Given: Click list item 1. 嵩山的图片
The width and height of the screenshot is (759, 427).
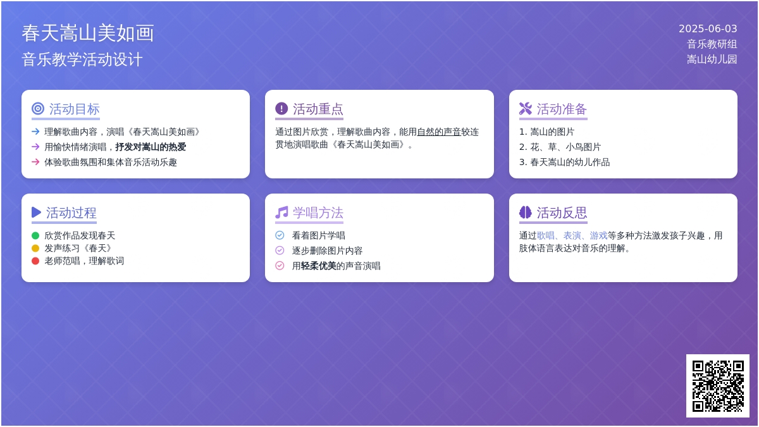Looking at the screenshot, I should coord(547,132).
